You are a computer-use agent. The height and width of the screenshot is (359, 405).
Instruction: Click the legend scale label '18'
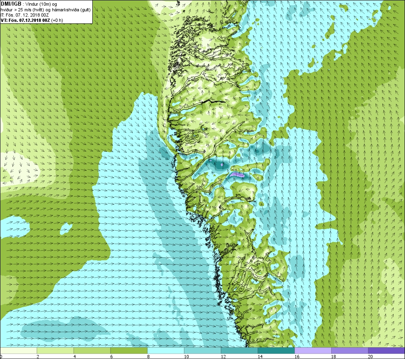(334, 357)
